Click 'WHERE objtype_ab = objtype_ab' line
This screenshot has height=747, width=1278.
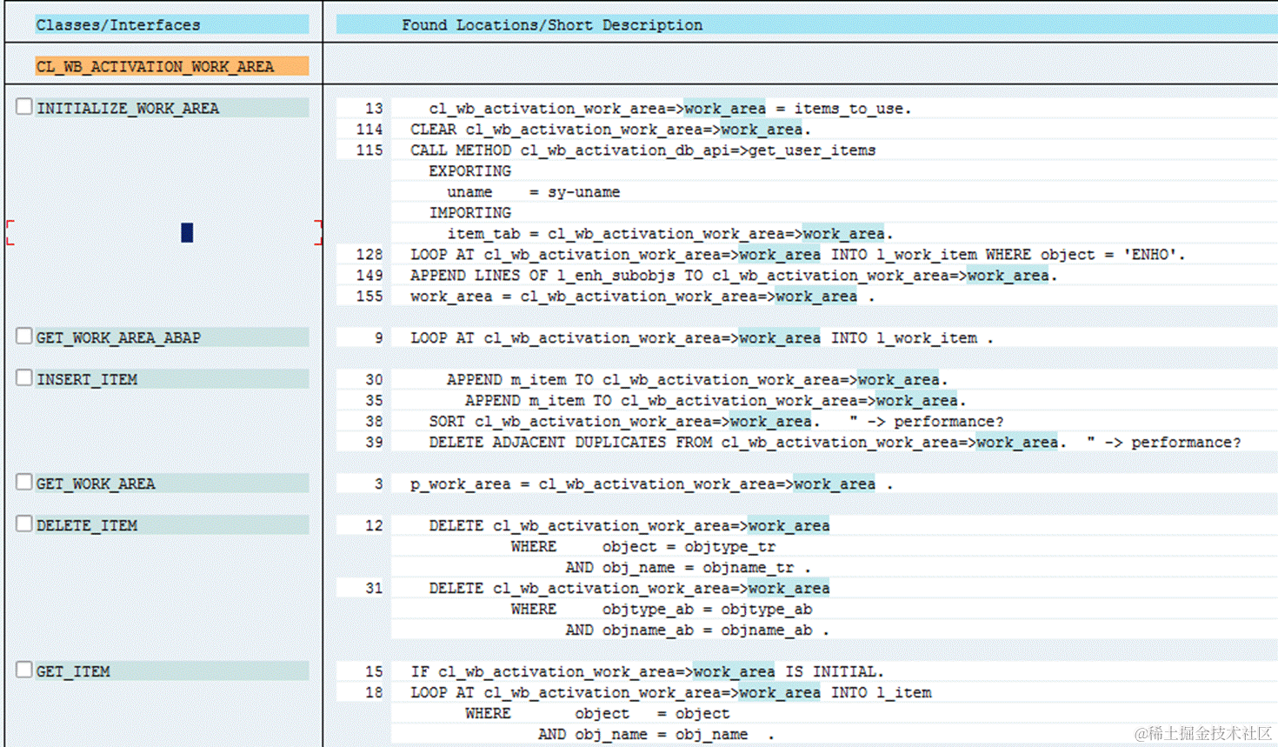662,609
